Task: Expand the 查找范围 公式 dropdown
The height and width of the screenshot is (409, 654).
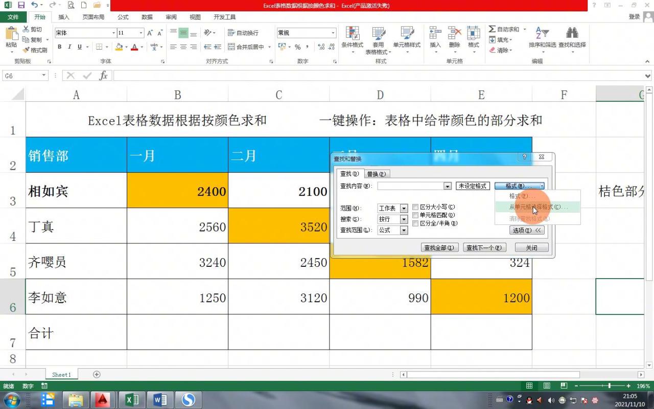Action: coord(404,231)
